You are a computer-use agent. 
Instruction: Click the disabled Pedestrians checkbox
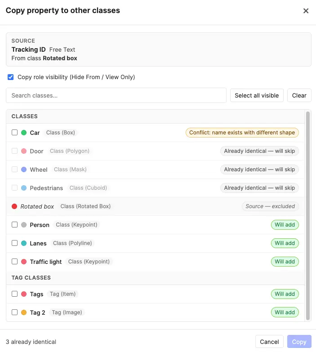point(14,187)
